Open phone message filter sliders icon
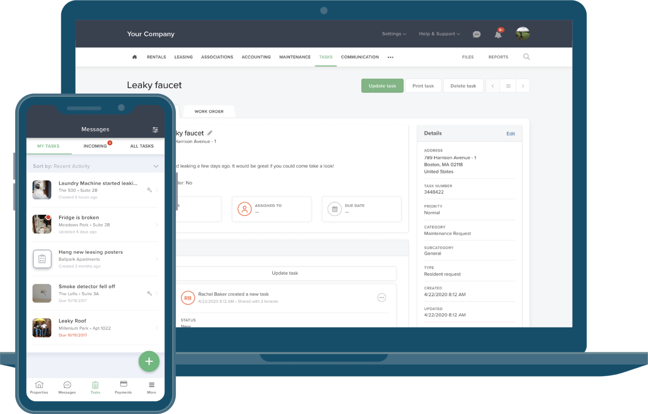The height and width of the screenshot is (414, 648). 155,129
